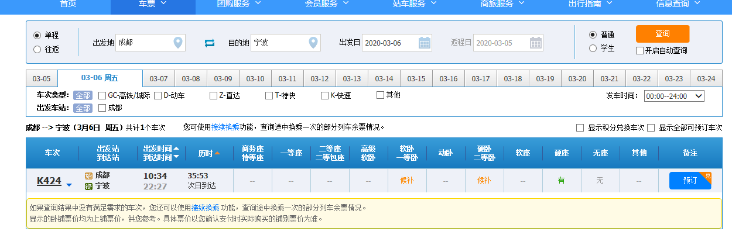
Task: Click 有 availability under 硬座
Action: [562, 181]
